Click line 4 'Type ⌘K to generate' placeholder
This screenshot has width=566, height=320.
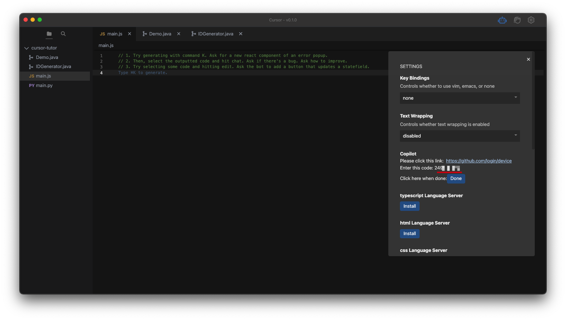(x=143, y=73)
